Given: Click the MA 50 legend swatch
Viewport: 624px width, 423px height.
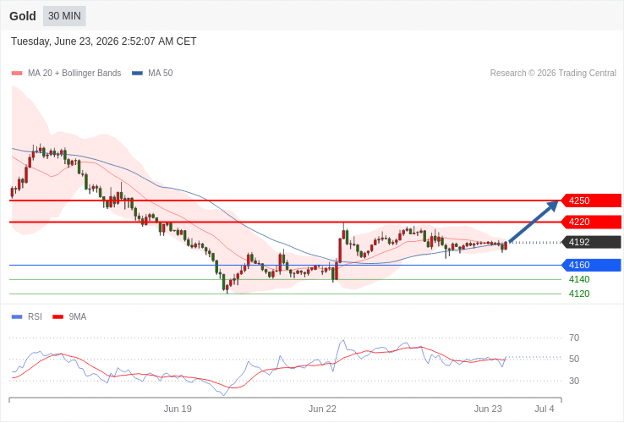Looking at the screenshot, I should [137, 74].
